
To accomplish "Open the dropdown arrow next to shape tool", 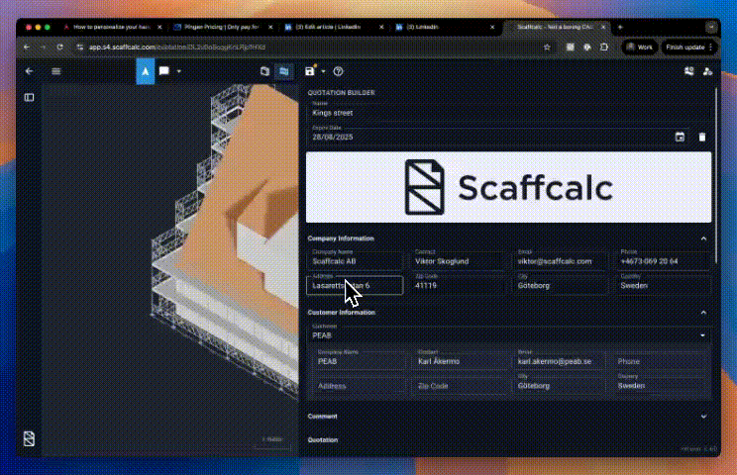I will click(x=178, y=71).
